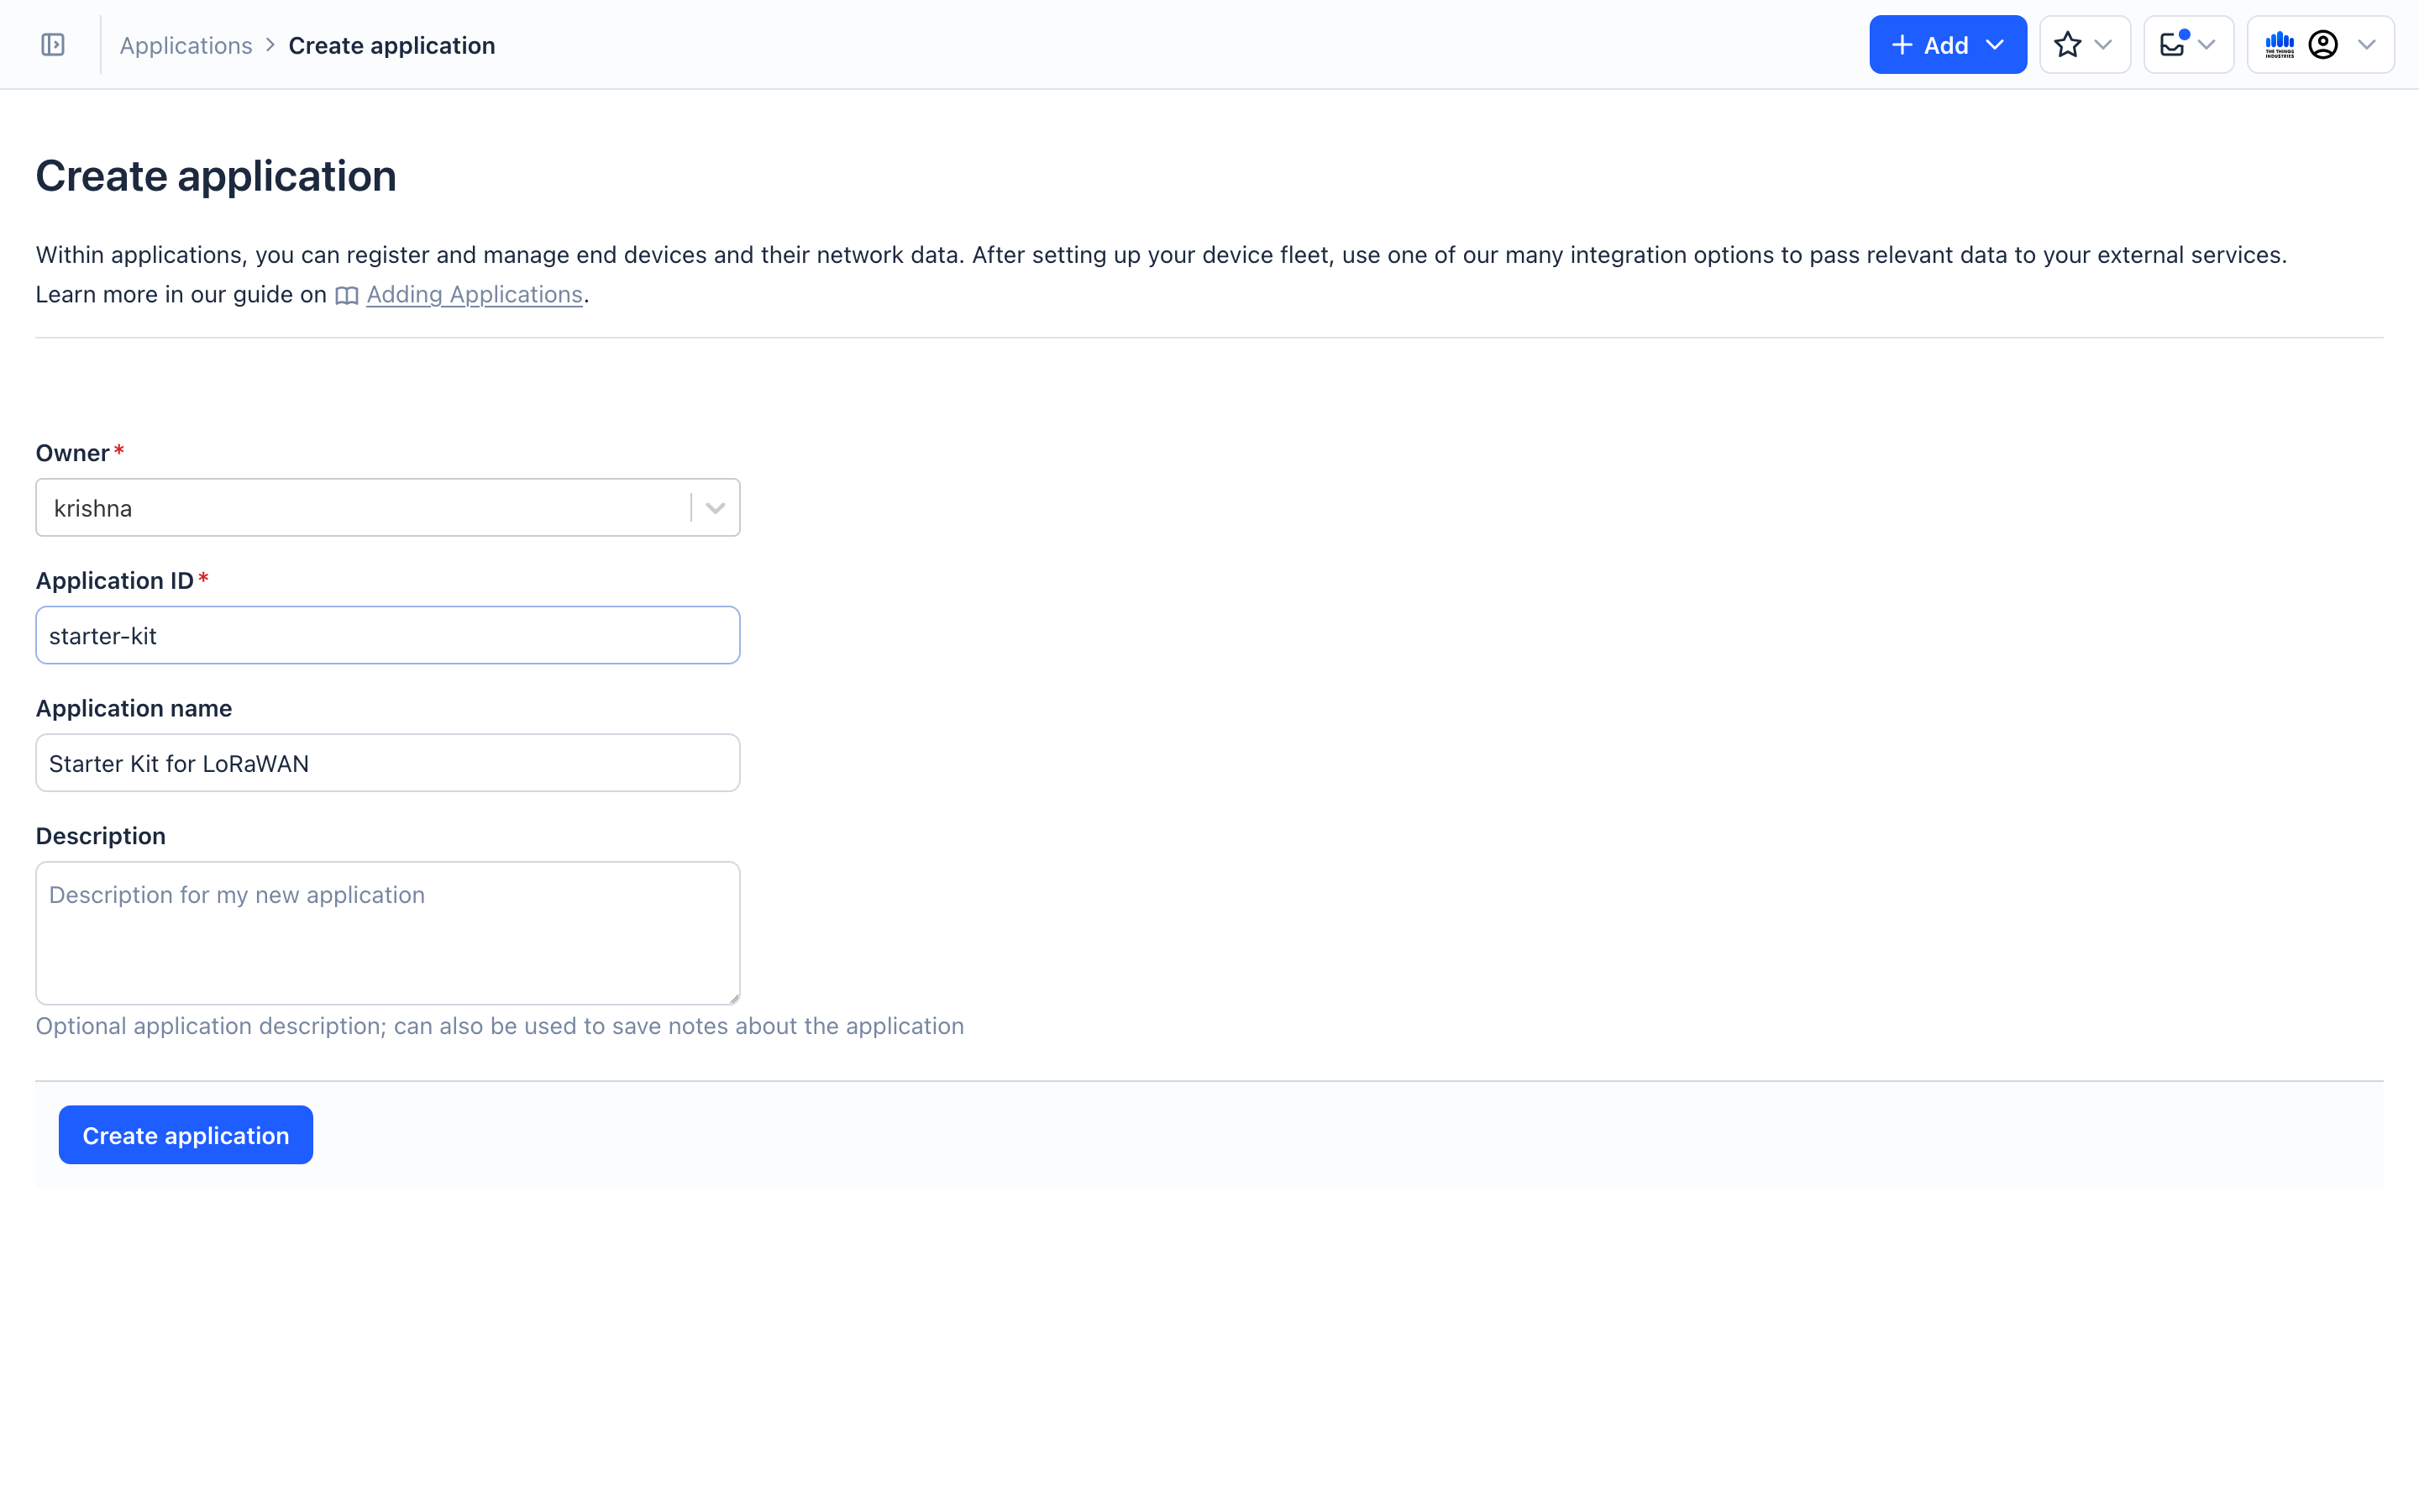Screen dimensions: 2419x1512
Task: Click the user profile avatar icon
Action: click(x=2324, y=45)
